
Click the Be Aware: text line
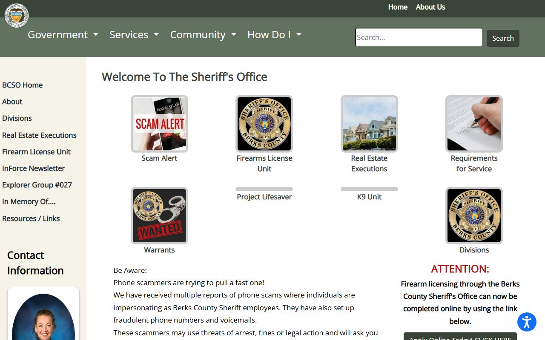coord(130,270)
